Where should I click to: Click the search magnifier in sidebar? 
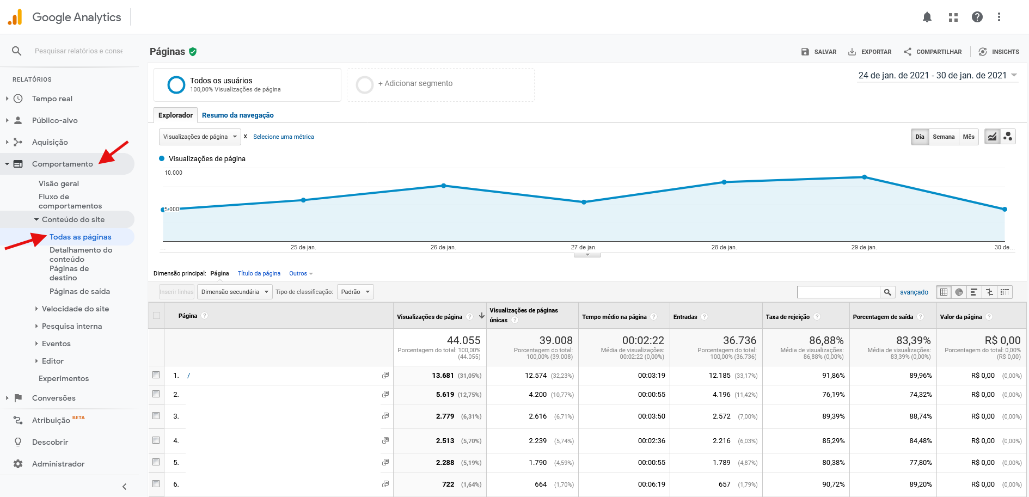click(x=17, y=51)
